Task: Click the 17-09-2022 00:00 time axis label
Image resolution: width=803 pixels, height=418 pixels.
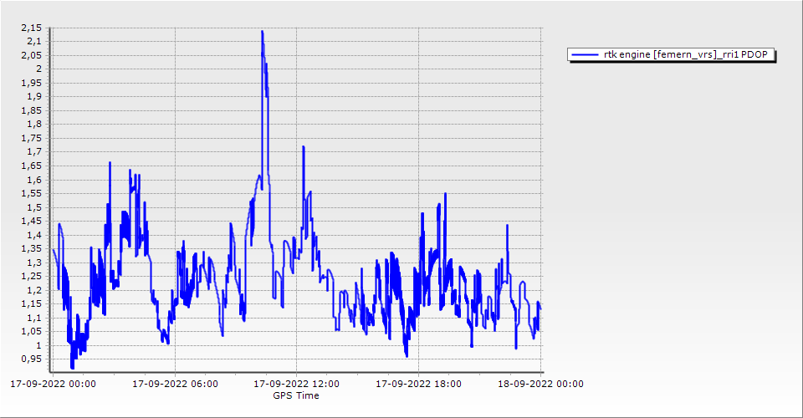Action: pos(53,385)
